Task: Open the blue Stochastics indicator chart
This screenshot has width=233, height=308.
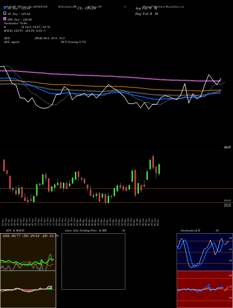Action: tap(205, 252)
